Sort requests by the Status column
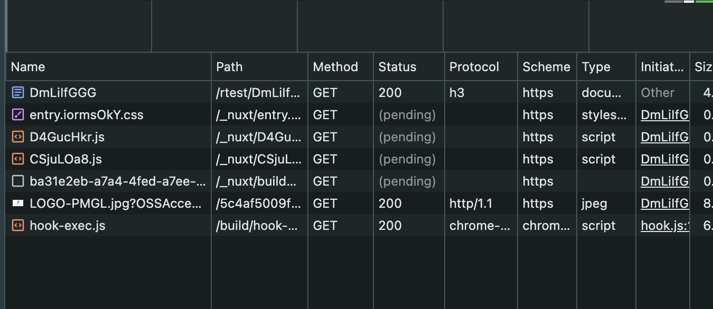Image resolution: width=713 pixels, height=309 pixels. [397, 67]
